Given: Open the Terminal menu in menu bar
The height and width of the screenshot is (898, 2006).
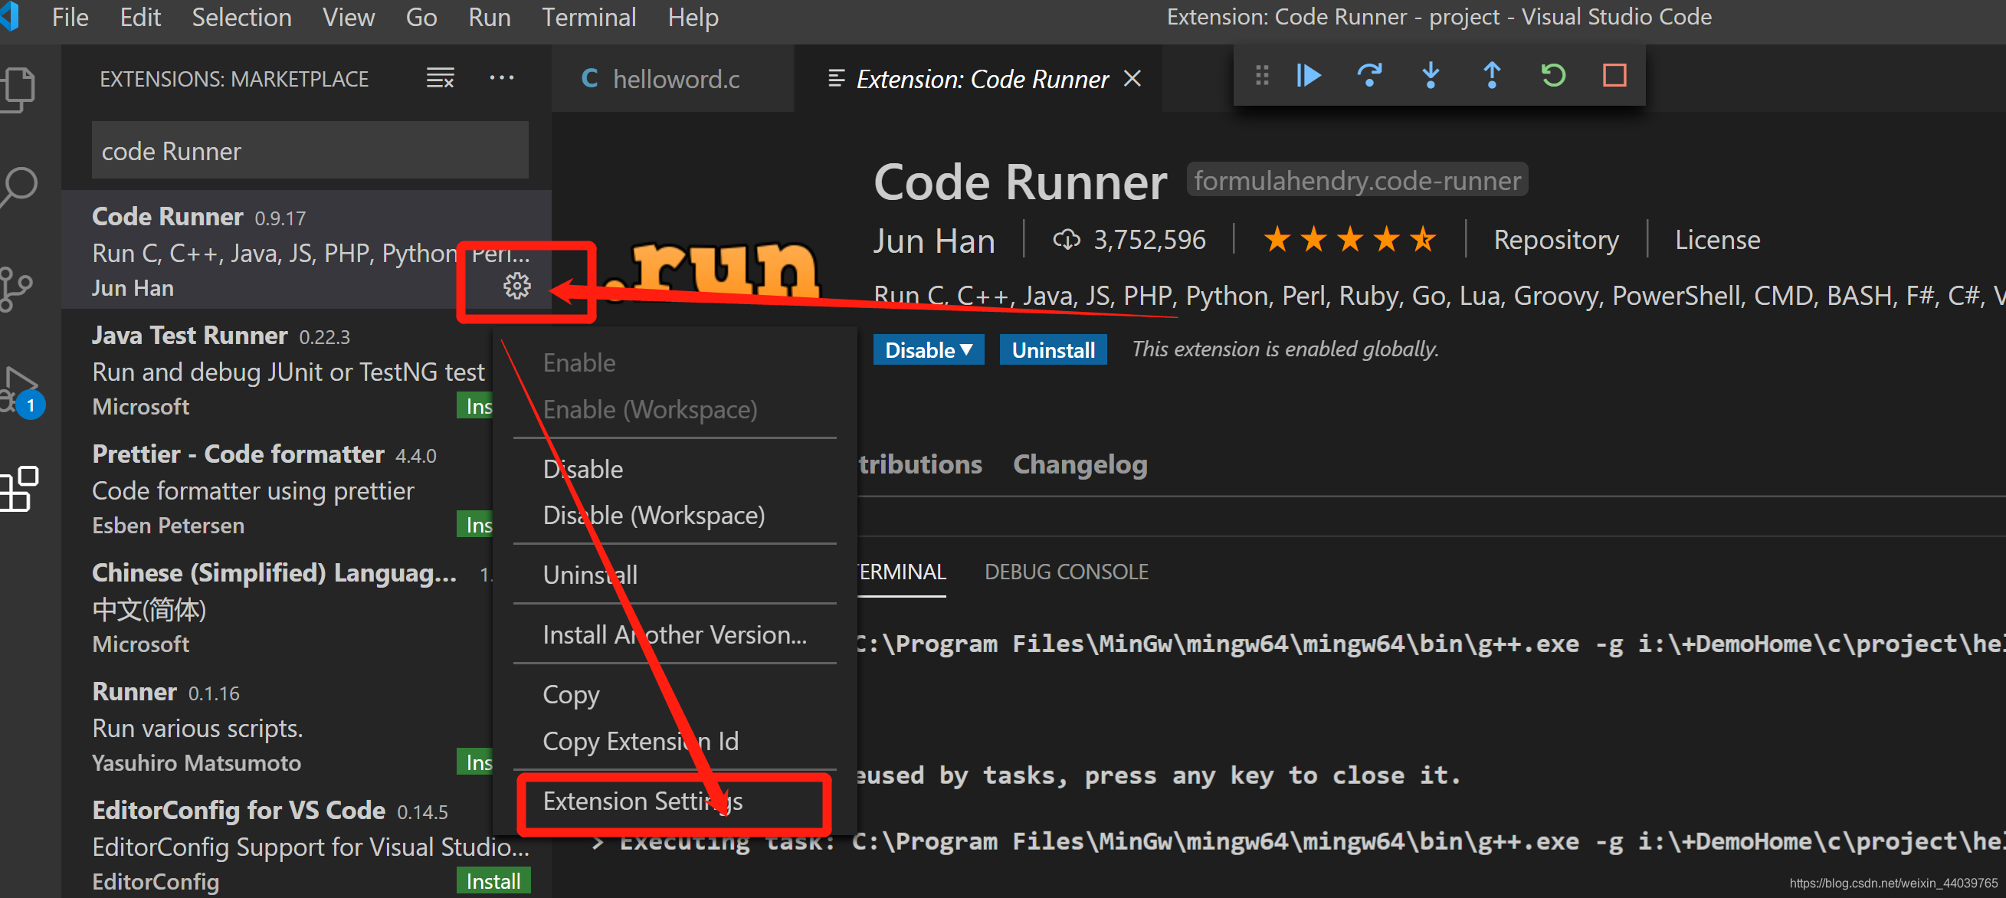Looking at the screenshot, I should 588,17.
